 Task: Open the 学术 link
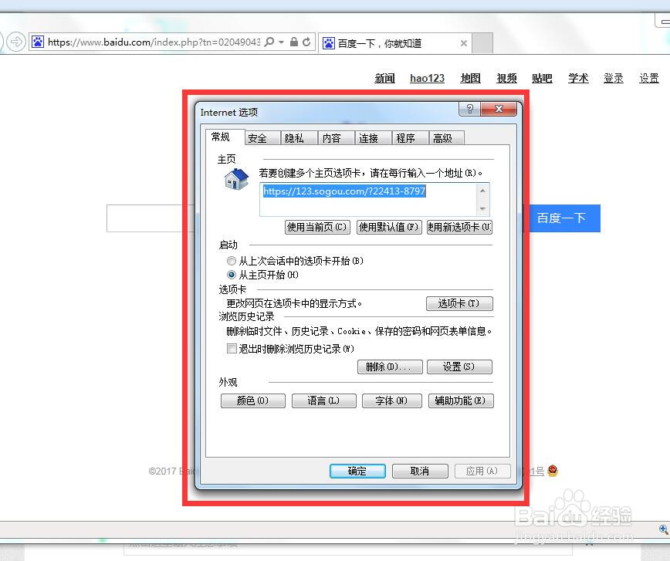[578, 78]
